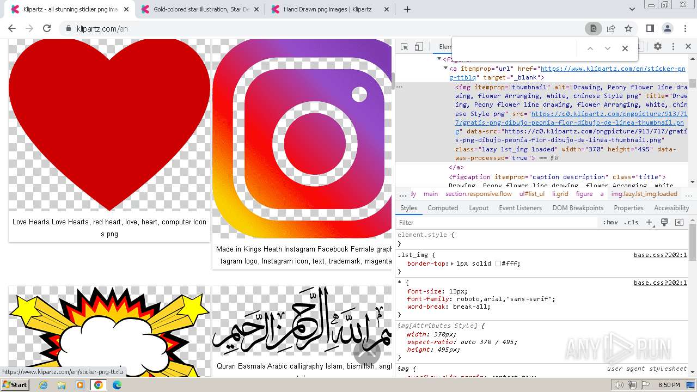Open the sticker-png-ttblq href link in DOM

point(566,73)
